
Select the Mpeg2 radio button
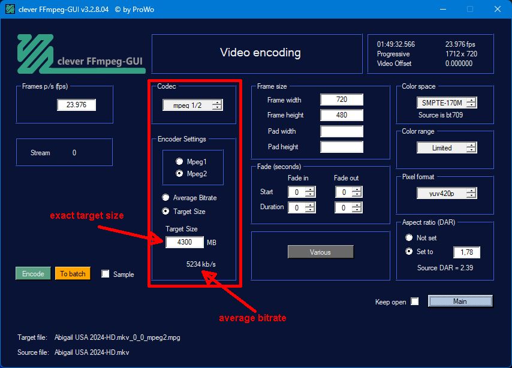(x=179, y=173)
